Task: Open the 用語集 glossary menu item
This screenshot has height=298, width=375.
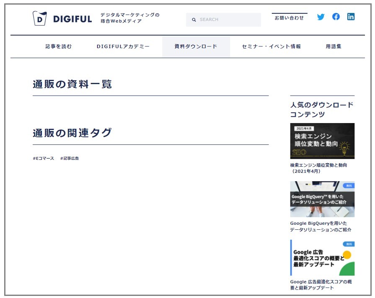Action: [x=334, y=46]
